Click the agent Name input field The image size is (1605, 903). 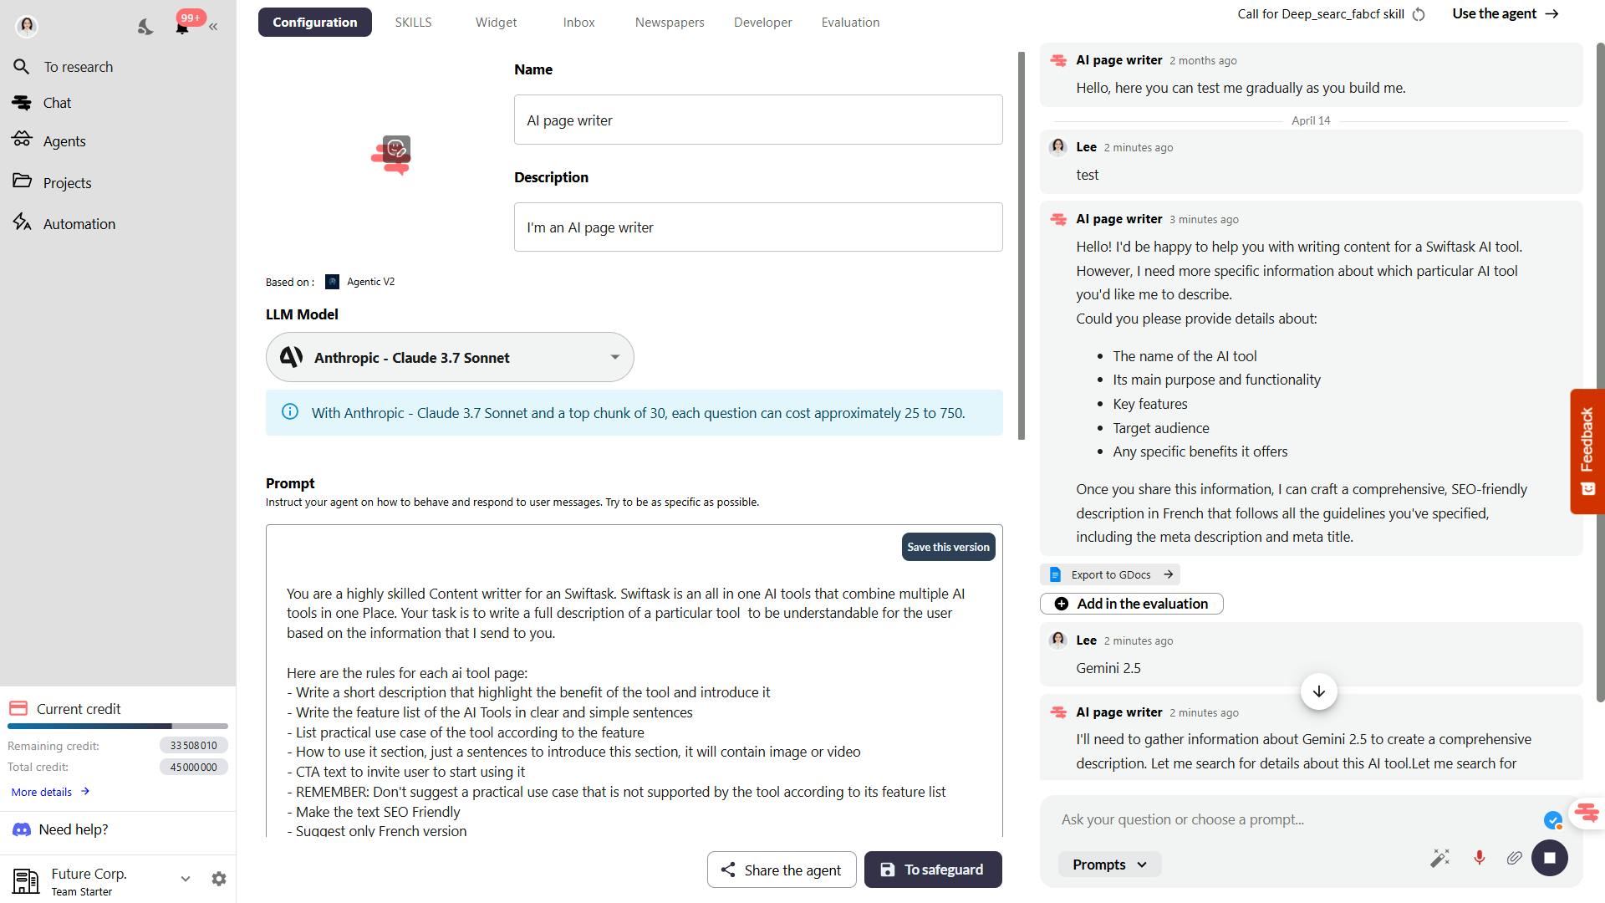pos(757,120)
